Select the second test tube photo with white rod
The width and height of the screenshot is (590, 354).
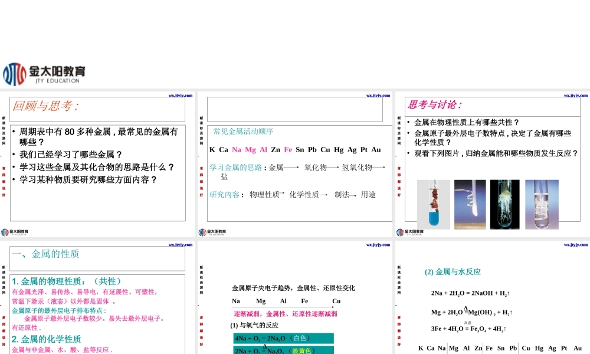[470, 204]
